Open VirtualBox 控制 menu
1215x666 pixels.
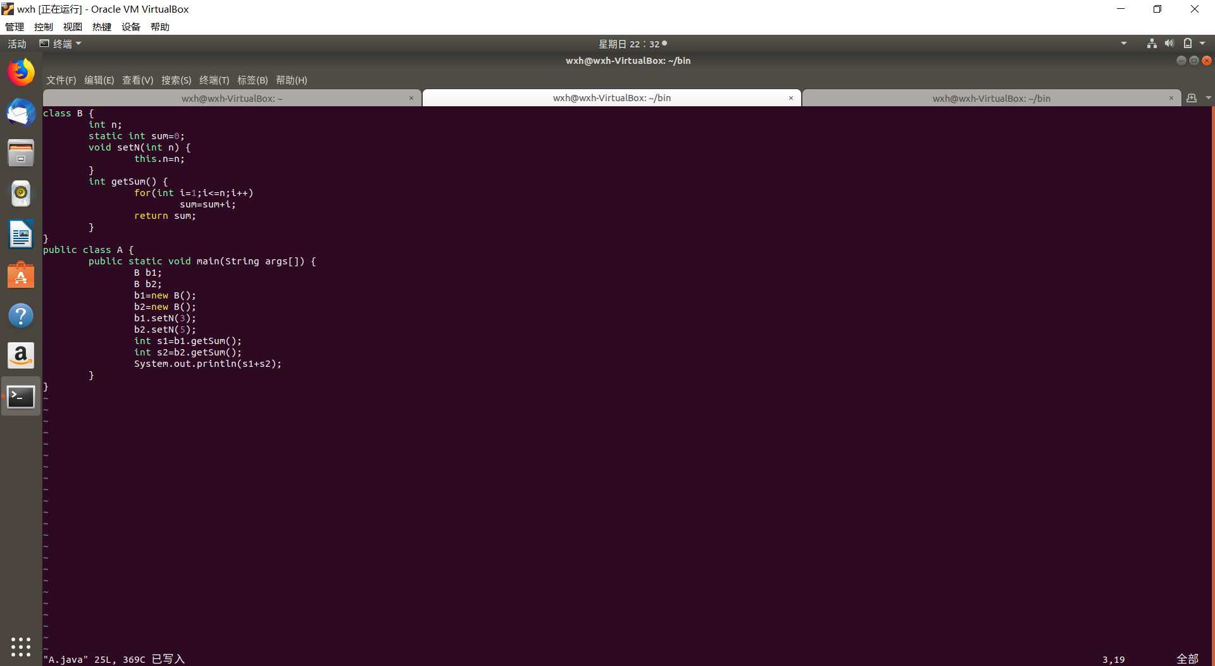point(44,27)
